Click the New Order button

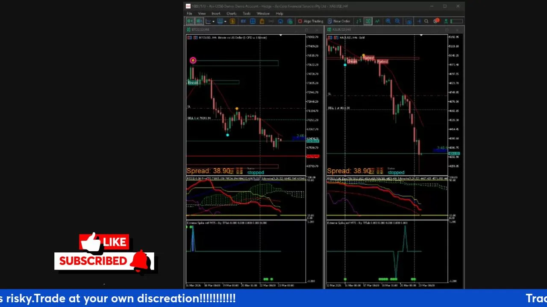[x=339, y=21]
